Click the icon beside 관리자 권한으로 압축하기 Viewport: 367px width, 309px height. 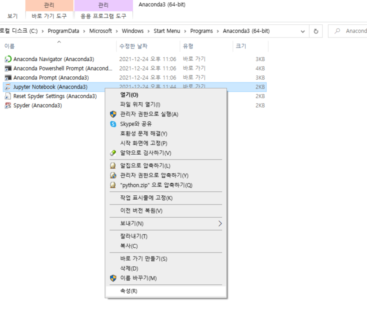pyautogui.click(x=113, y=175)
